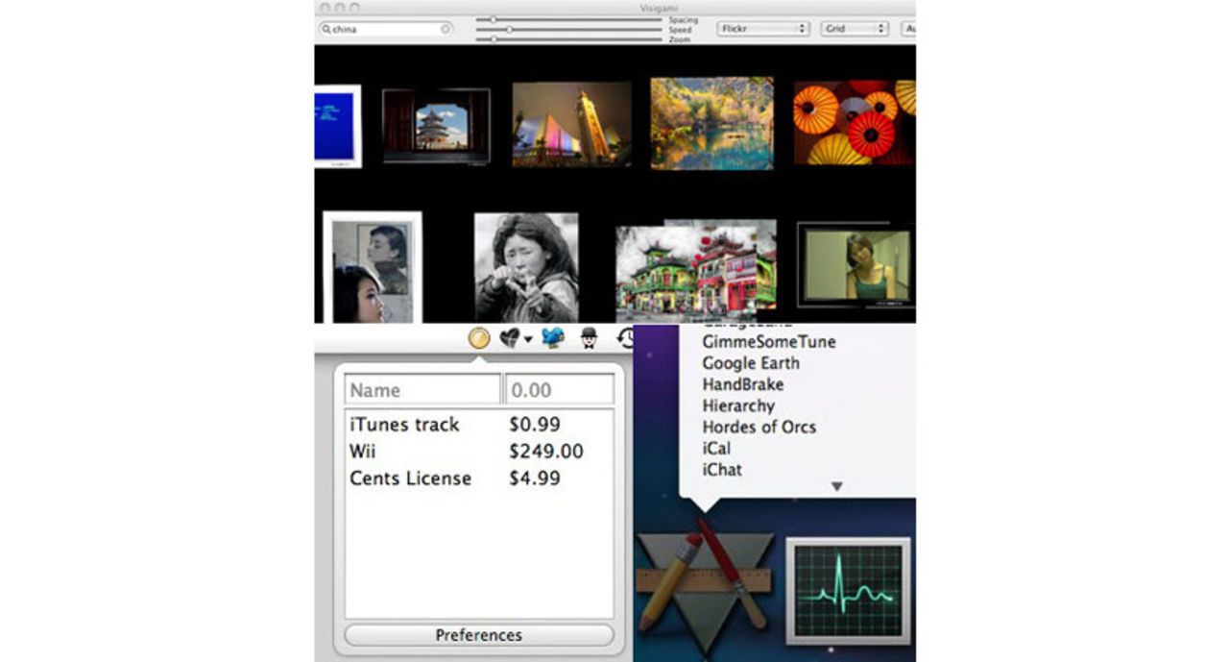This screenshot has height=662, width=1229.
Task: Click the Cents coin menu bar icon
Action: tap(478, 338)
